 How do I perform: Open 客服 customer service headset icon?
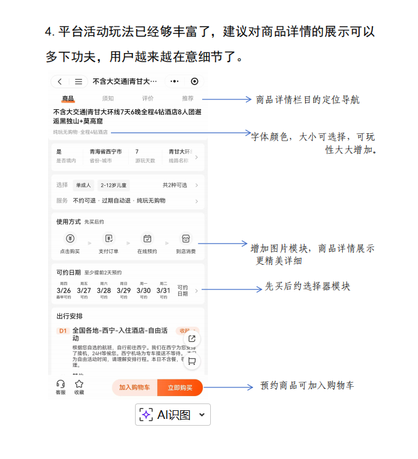click(x=60, y=384)
